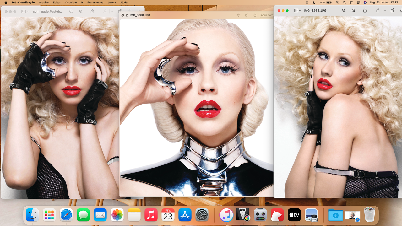
Task: Open the Wi-Fi status menu
Action: (x=337, y=3)
